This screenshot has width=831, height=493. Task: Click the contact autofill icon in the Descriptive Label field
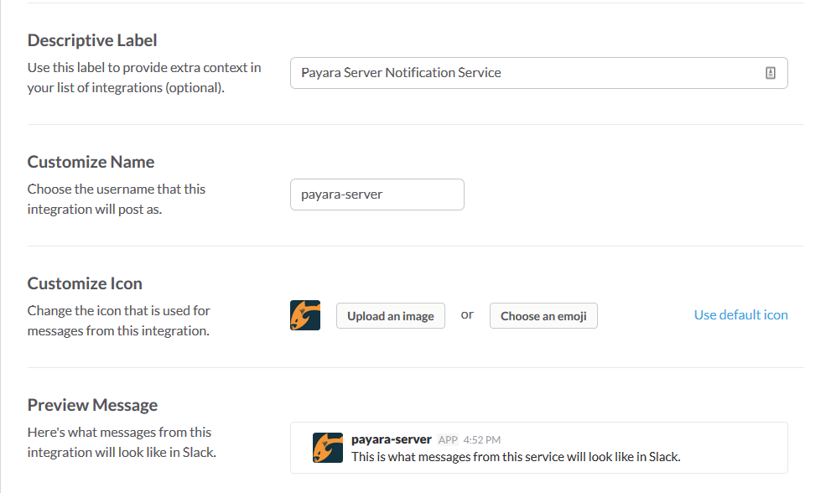click(771, 73)
